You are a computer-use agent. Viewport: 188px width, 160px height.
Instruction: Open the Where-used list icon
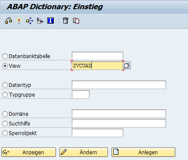point(30,21)
